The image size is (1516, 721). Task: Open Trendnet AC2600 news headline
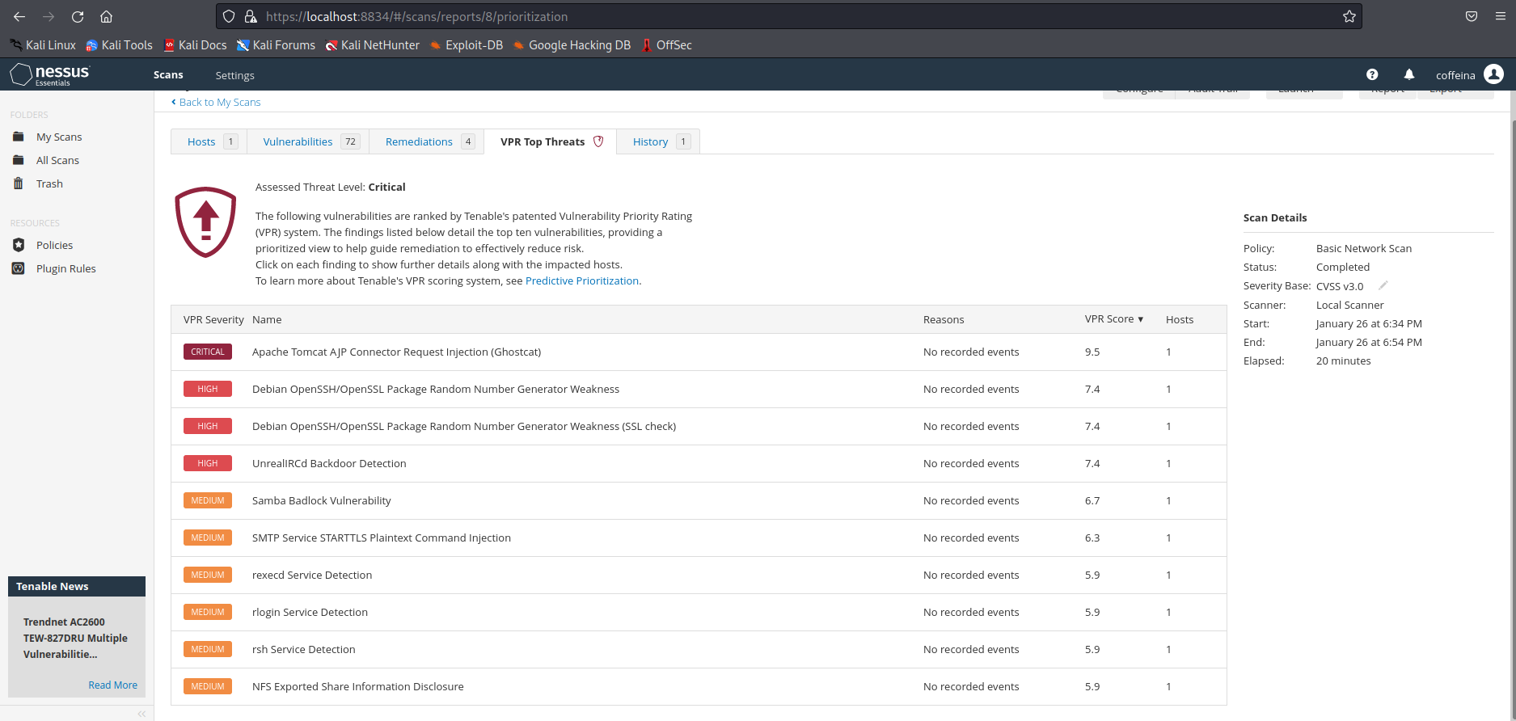75,638
